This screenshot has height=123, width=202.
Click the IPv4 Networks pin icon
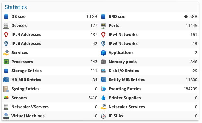103,35
